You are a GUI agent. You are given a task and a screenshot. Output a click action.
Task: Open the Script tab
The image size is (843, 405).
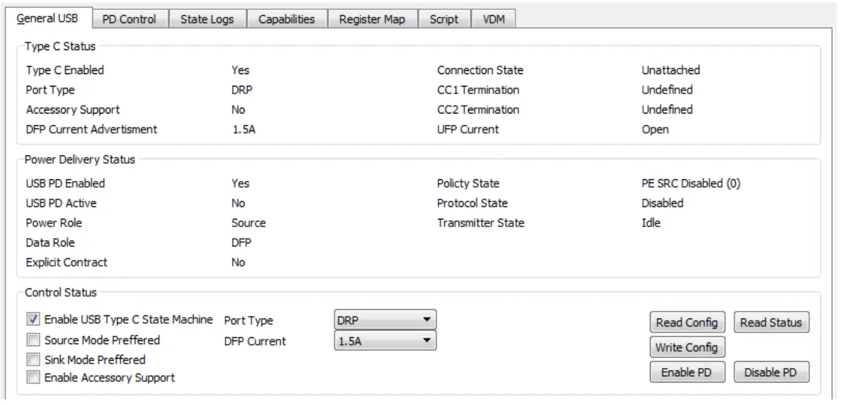tap(444, 19)
